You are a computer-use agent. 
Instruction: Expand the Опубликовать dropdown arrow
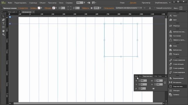[x=170, y=3]
